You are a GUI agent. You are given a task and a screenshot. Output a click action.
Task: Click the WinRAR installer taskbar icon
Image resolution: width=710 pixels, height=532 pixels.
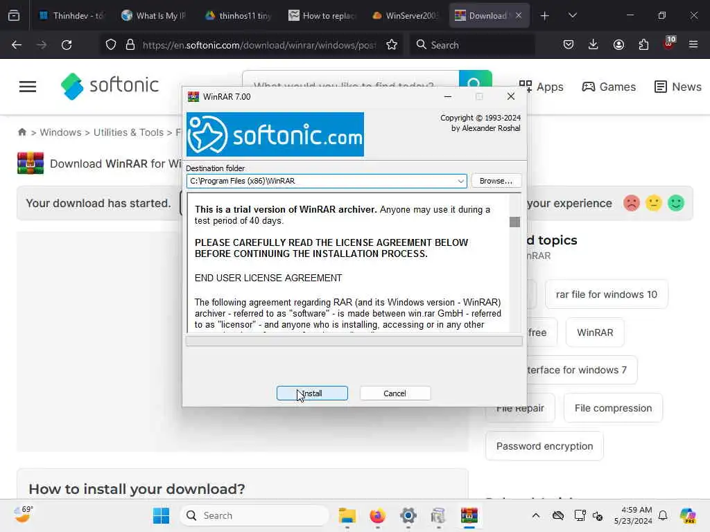click(469, 515)
